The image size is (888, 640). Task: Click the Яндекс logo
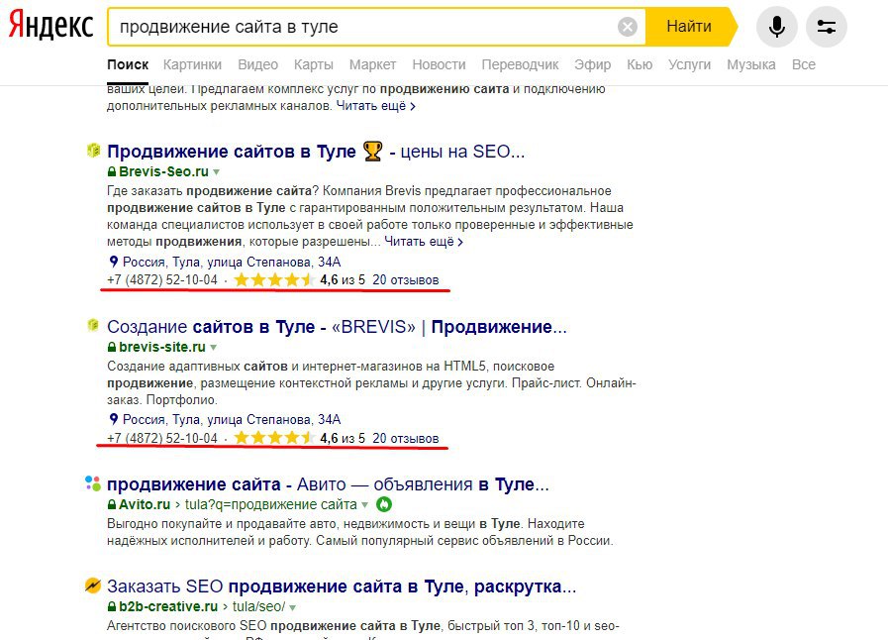pyautogui.click(x=50, y=26)
